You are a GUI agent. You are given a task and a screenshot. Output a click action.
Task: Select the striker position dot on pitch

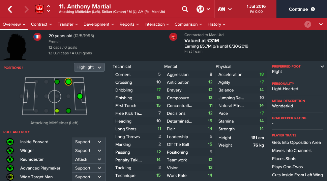tap(80, 96)
